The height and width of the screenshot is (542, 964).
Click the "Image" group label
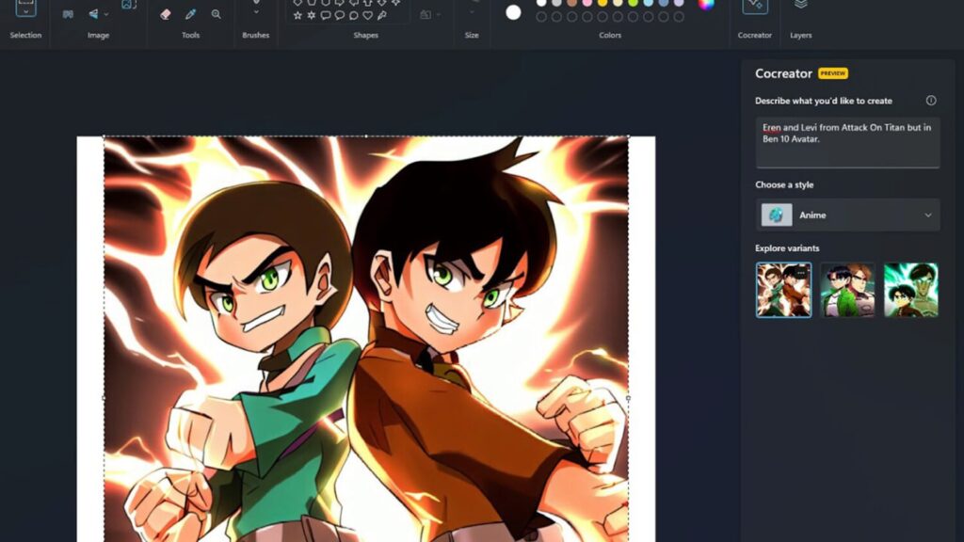click(x=98, y=35)
